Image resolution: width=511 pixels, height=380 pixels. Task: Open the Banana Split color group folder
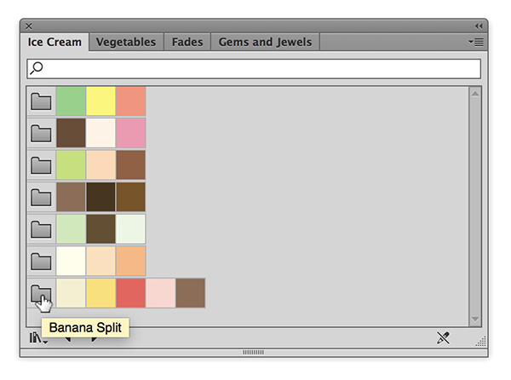click(x=41, y=293)
